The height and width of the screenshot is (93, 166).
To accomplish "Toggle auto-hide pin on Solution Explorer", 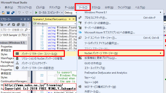I will (x=25, y=19).
